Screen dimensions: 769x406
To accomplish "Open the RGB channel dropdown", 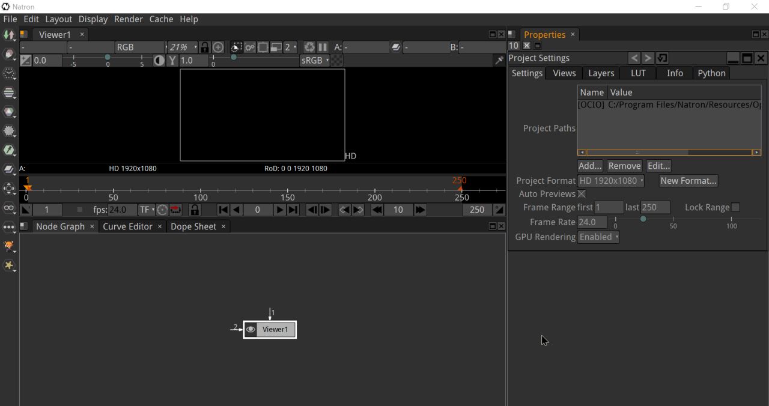I will click(139, 47).
